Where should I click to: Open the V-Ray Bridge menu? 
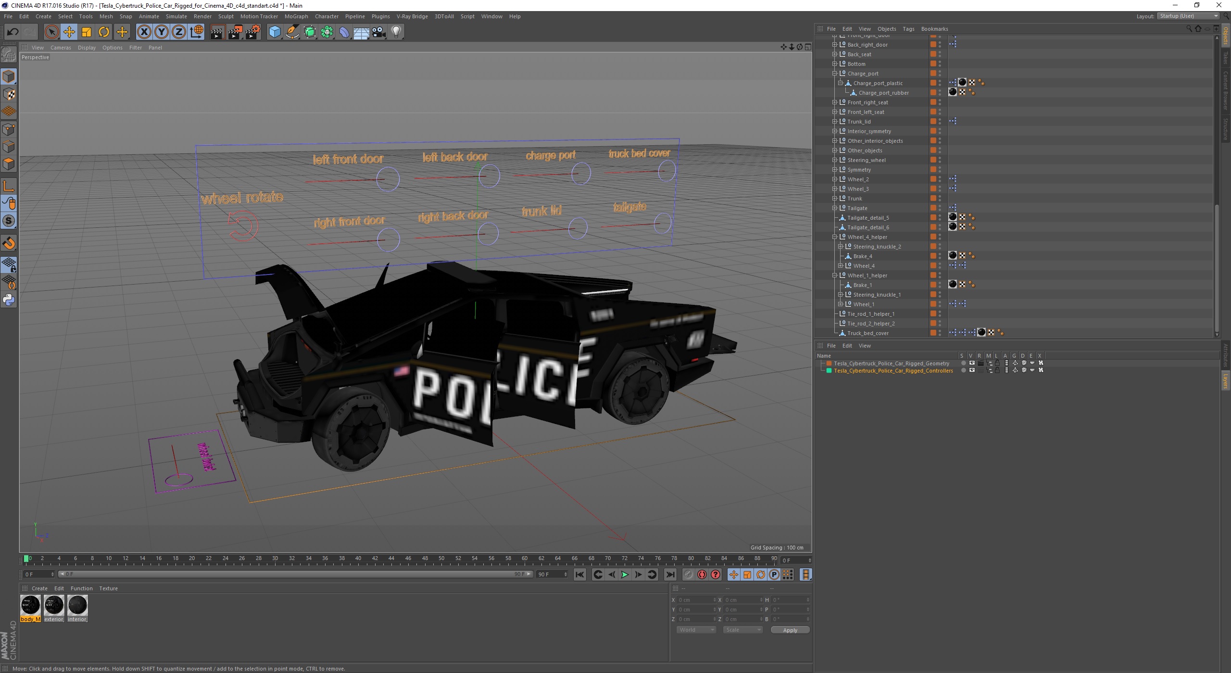tap(412, 16)
